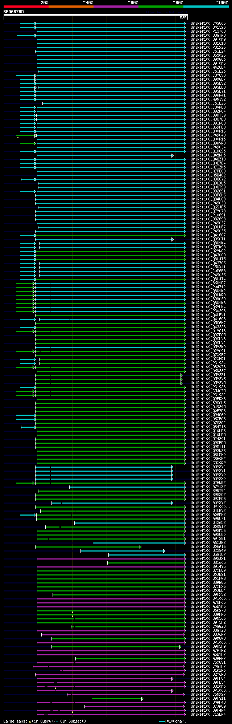
Task: Click the label UniRef100_Q1HG95
Action: pos(208,151)
